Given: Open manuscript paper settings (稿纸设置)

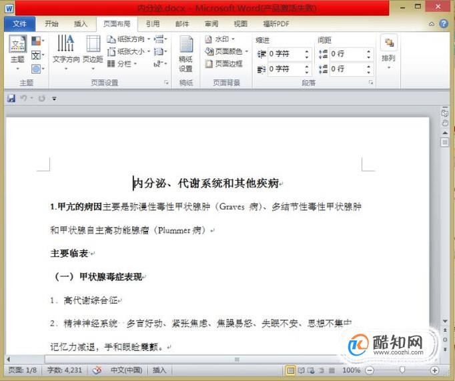Looking at the screenshot, I should (185, 54).
